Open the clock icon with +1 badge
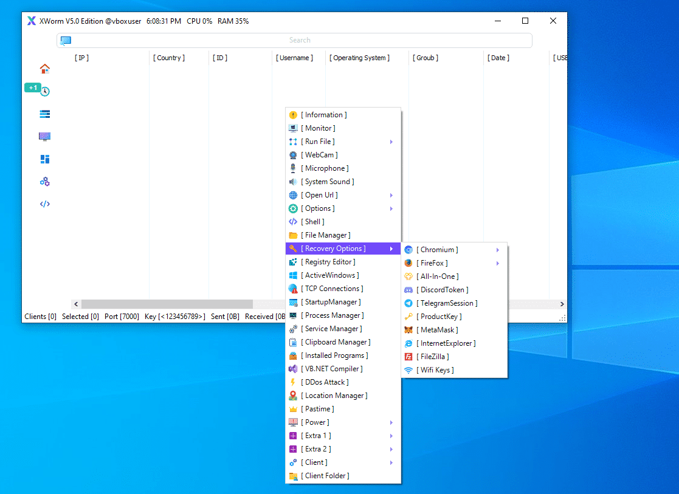Image resolution: width=679 pixels, height=494 pixels. click(44, 91)
